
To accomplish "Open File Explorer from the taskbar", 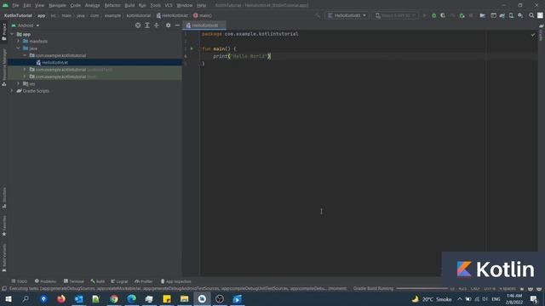I will tap(184, 299).
